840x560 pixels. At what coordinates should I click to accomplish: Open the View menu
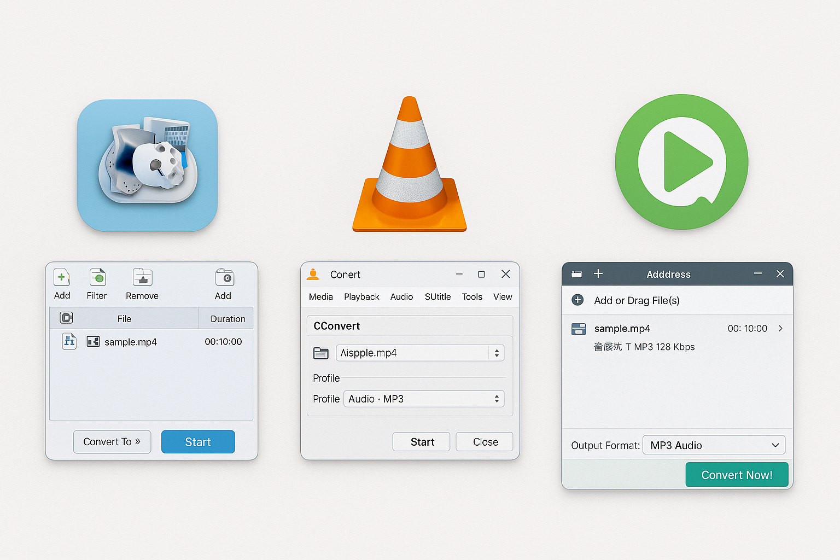(503, 297)
